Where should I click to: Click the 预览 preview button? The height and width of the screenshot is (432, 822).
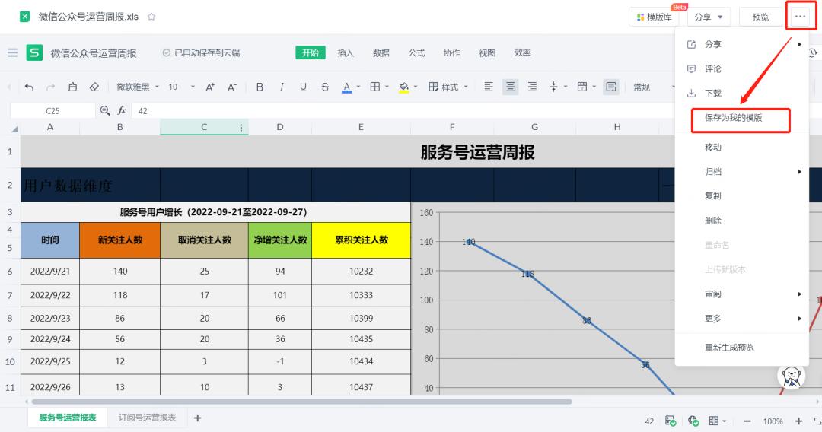click(760, 17)
